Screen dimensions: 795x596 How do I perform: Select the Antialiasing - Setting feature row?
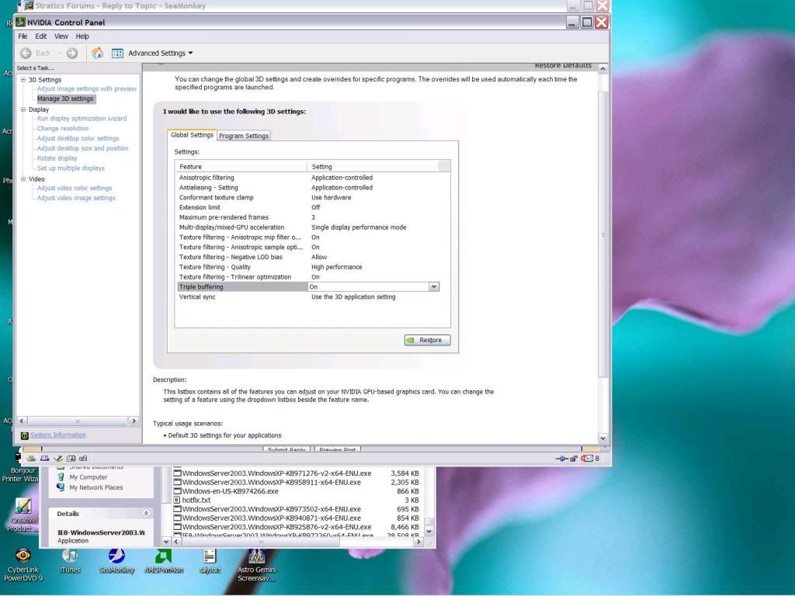click(308, 188)
